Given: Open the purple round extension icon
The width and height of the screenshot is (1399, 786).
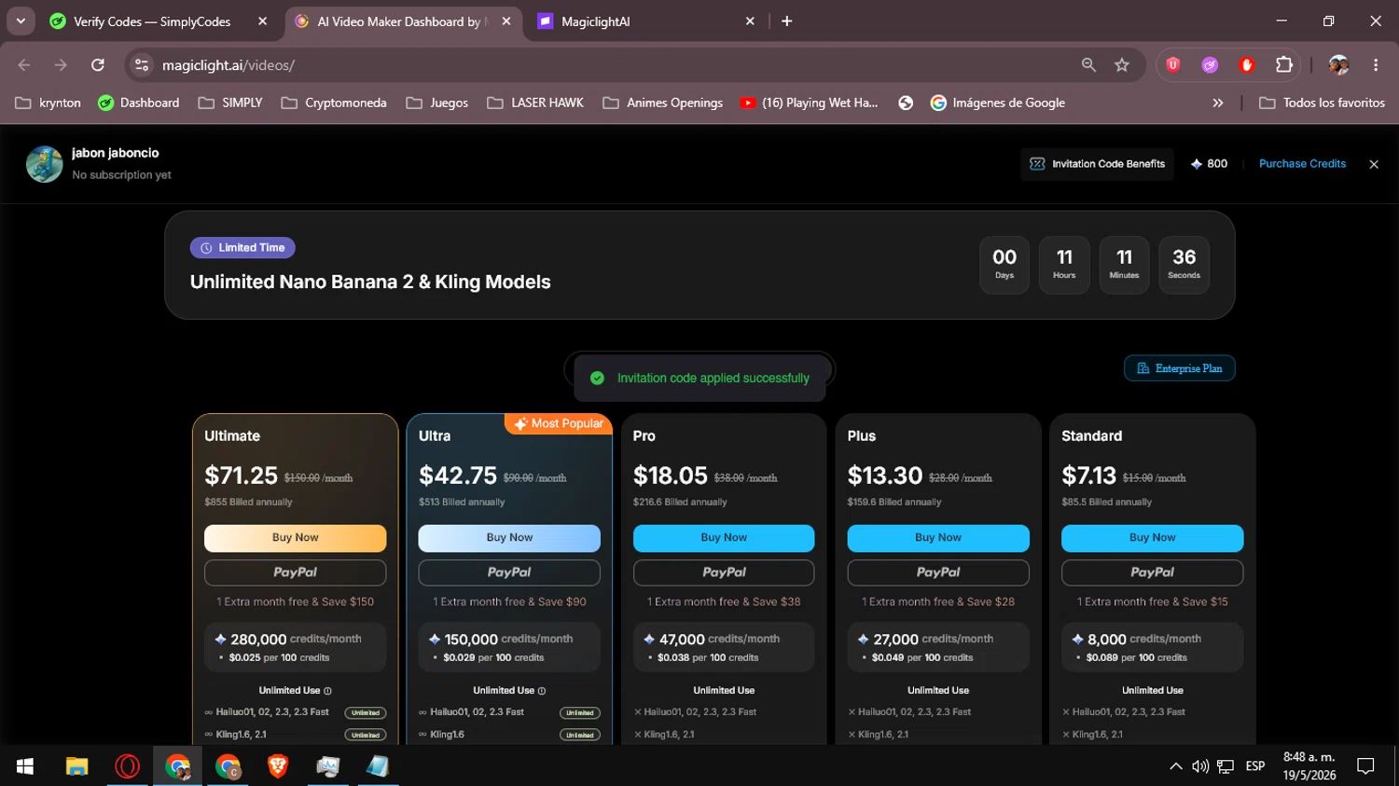Looking at the screenshot, I should coord(1210,65).
